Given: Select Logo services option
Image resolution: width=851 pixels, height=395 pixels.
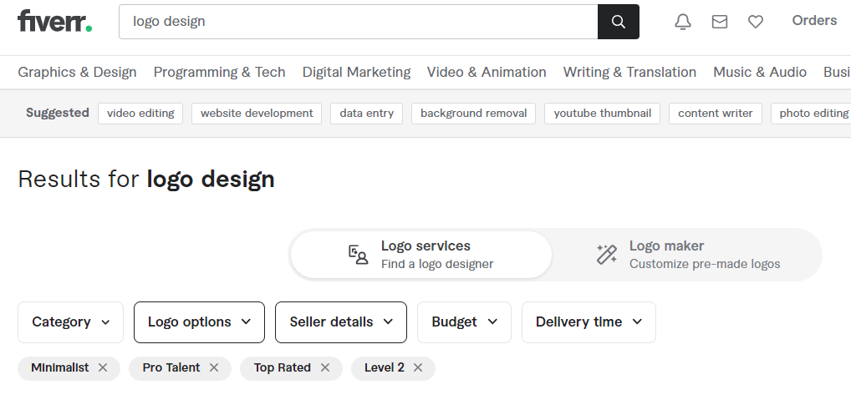Looking at the screenshot, I should click(421, 255).
